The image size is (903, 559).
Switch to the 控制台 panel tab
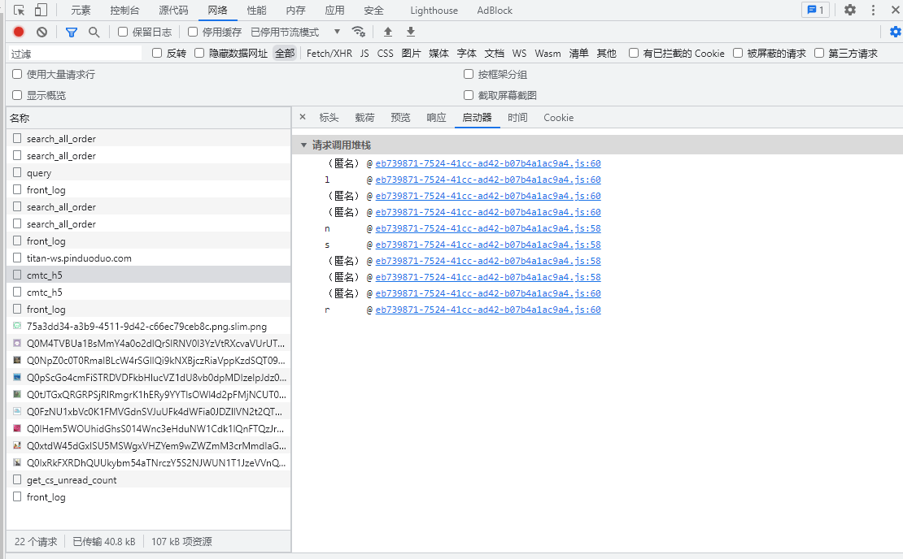tap(125, 11)
